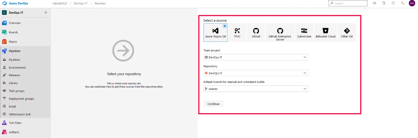Select the GitHub Enterprise Server source icon
Screen dimensions: 418x138
pyautogui.click(x=280, y=31)
